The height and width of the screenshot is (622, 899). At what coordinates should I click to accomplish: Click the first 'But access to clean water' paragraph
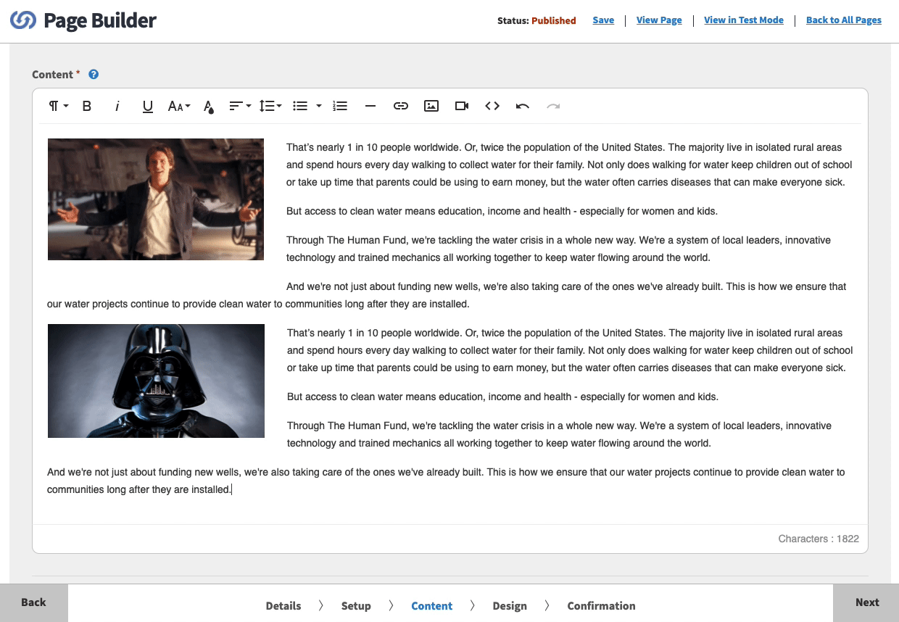(502, 212)
